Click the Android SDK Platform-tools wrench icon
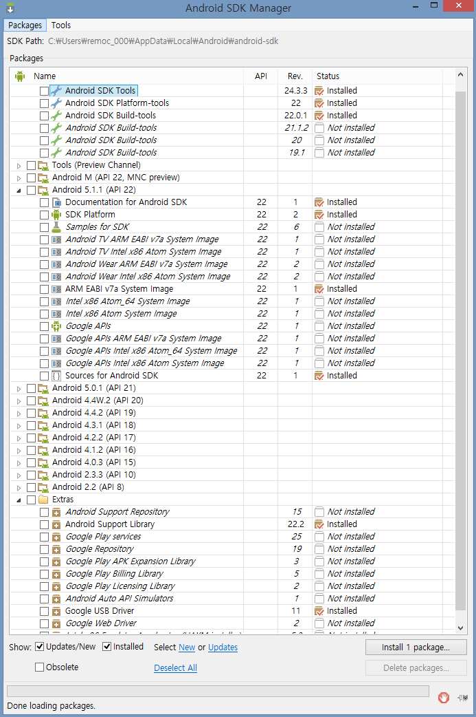 click(56, 103)
